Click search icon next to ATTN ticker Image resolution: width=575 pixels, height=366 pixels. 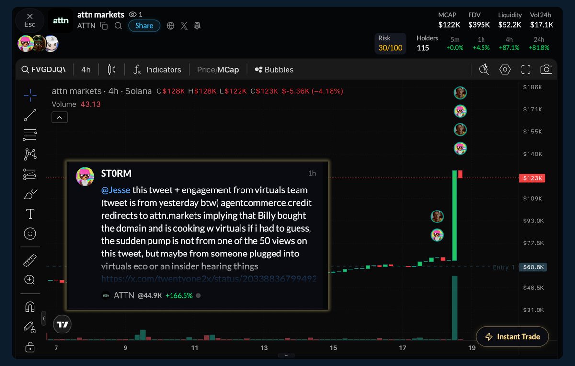coord(118,26)
